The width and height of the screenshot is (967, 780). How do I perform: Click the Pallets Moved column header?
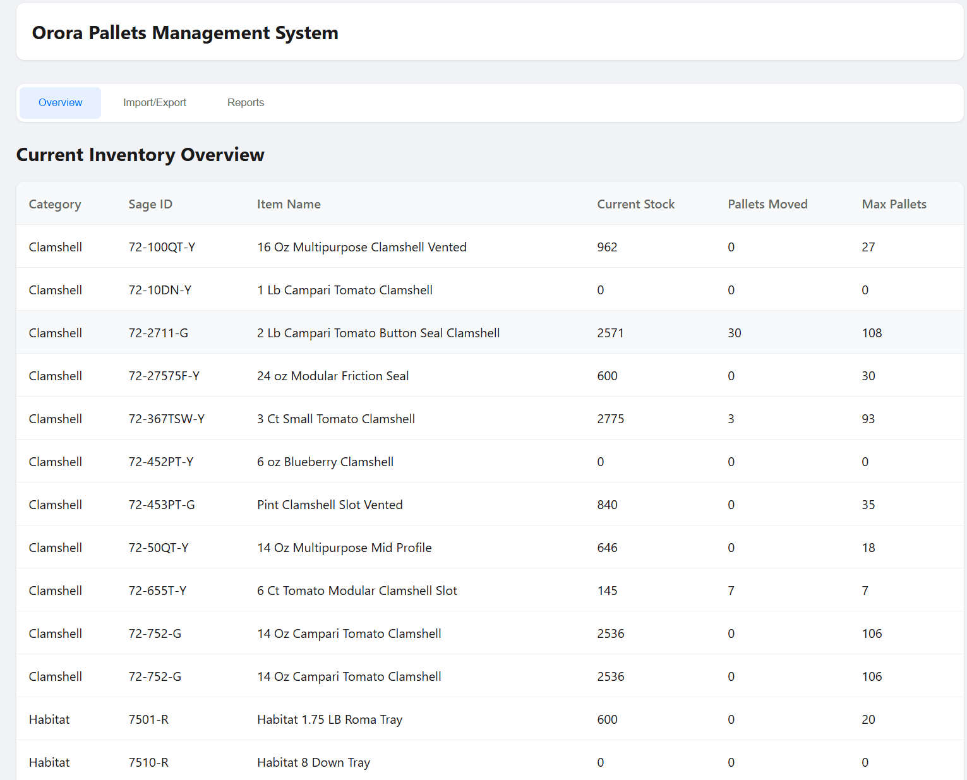(767, 203)
